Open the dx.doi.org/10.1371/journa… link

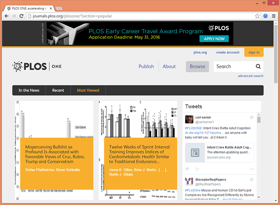[x=204, y=133]
